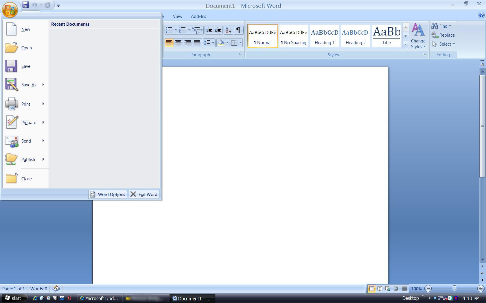Switch to Web Layout view
Screen dimensions: 486x303
pos(388,289)
